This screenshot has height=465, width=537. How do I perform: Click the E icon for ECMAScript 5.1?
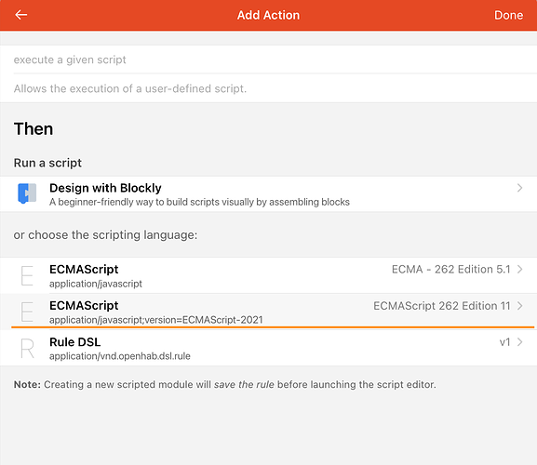[x=27, y=276]
